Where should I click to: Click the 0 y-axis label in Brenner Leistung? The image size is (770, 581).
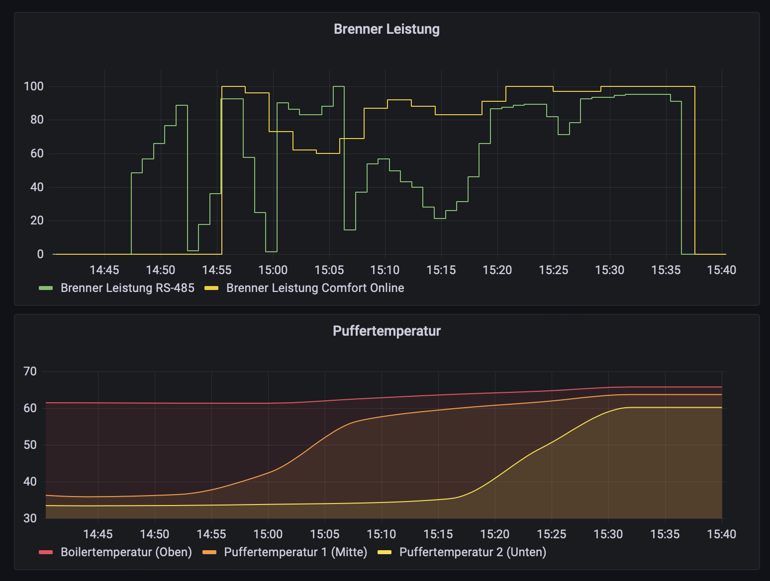40,254
